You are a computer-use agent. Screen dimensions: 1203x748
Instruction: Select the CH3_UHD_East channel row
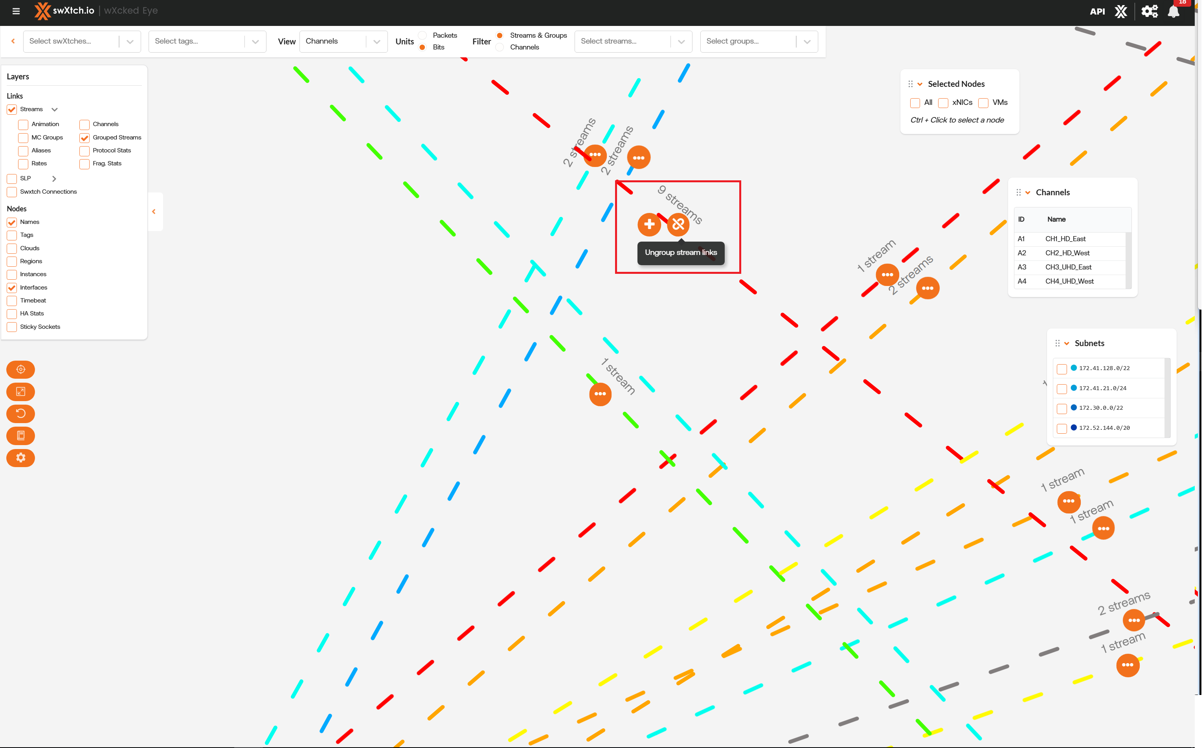[1068, 267]
